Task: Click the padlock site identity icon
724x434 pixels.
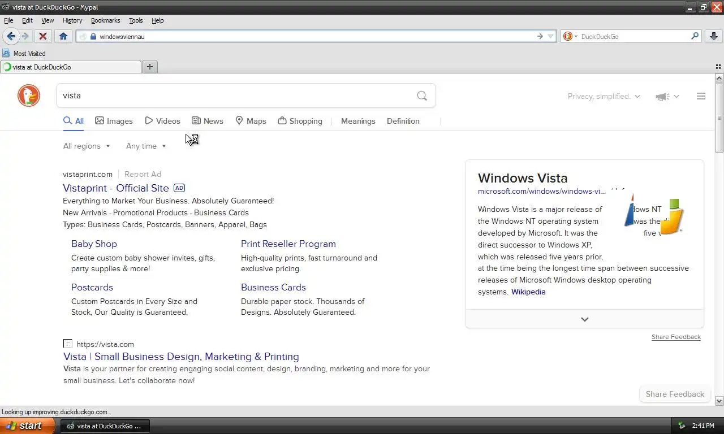Action: 93,36
